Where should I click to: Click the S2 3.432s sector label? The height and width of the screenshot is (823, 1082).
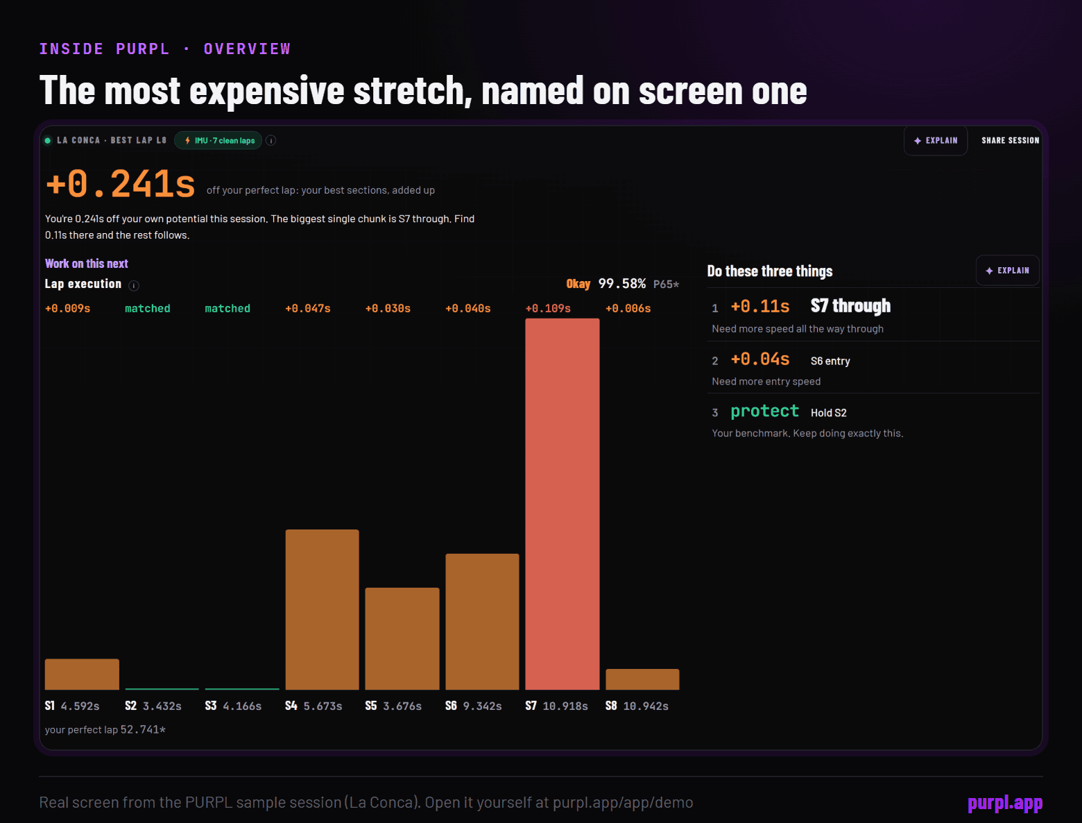click(153, 706)
